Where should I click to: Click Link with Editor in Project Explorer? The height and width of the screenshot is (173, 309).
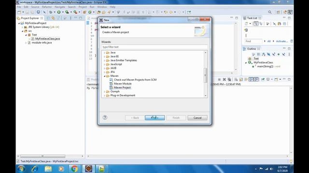pyautogui.click(x=53, y=18)
